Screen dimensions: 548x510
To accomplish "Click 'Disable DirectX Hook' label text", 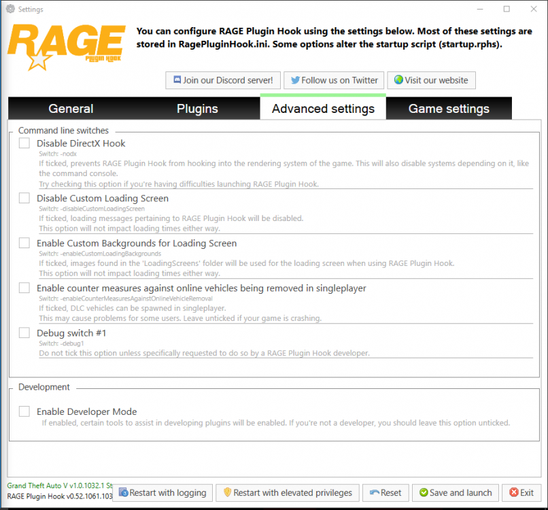I will 81,143.
